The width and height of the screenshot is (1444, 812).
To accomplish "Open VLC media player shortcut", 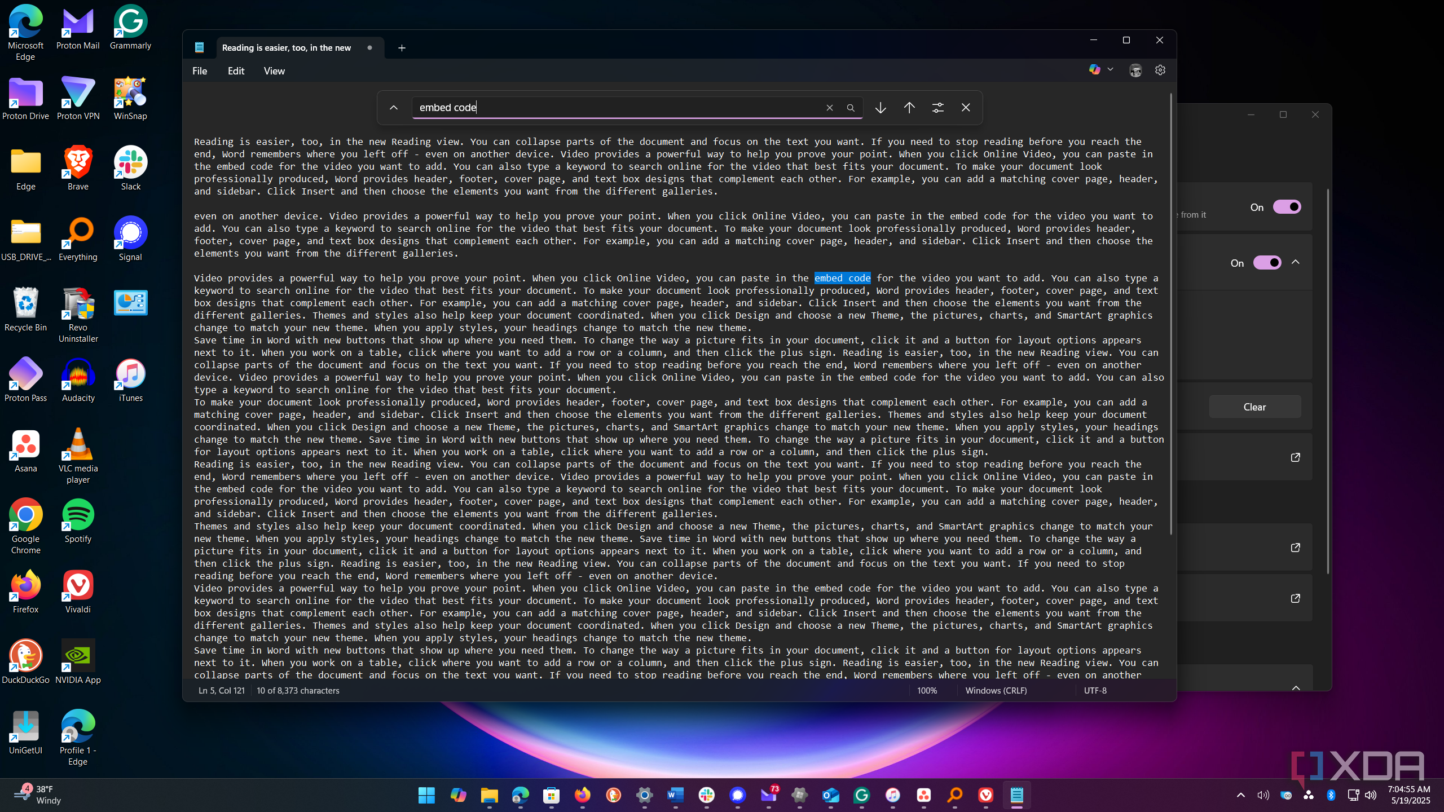I will pyautogui.click(x=78, y=456).
